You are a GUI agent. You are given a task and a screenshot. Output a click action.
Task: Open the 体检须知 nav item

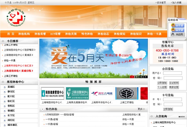point(119,34)
